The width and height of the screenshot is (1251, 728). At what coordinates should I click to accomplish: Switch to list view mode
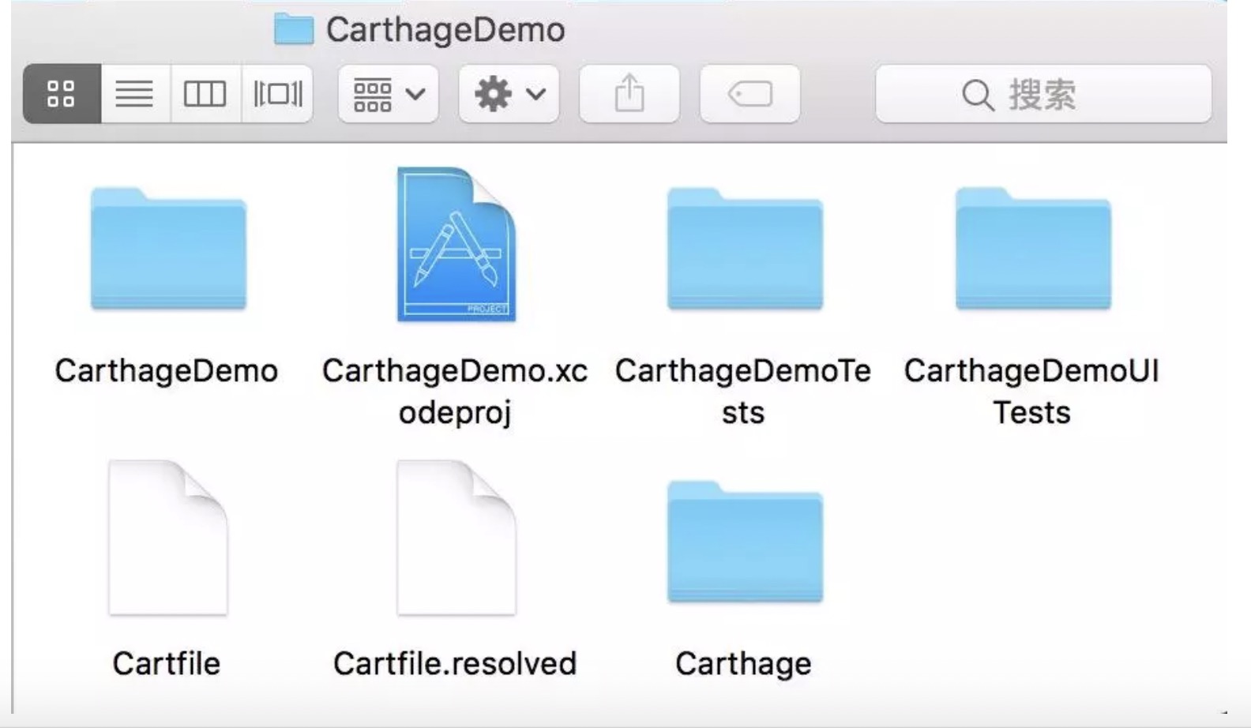[135, 94]
